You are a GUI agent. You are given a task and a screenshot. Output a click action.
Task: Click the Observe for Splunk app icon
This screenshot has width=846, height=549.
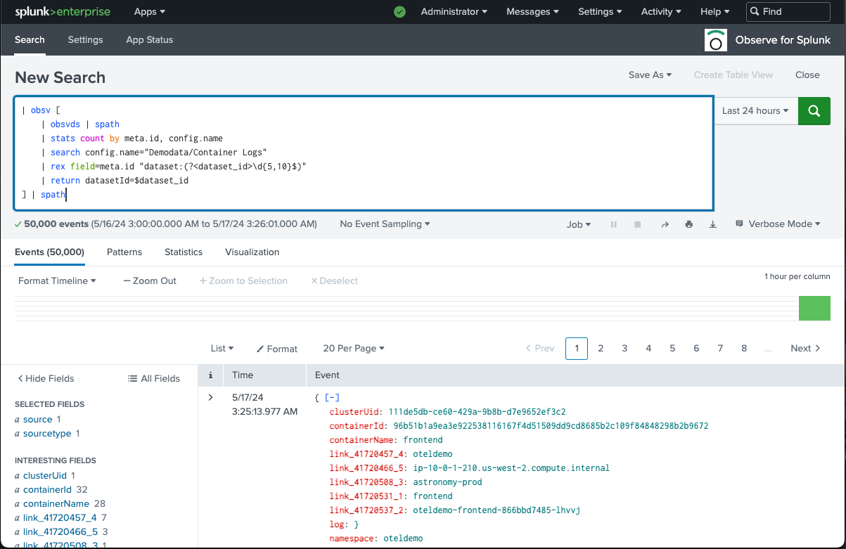(716, 40)
